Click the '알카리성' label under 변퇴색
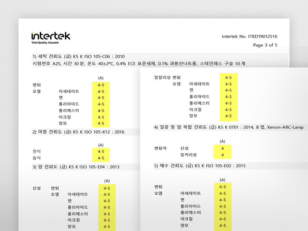308x231 pixels. click(x=188, y=155)
